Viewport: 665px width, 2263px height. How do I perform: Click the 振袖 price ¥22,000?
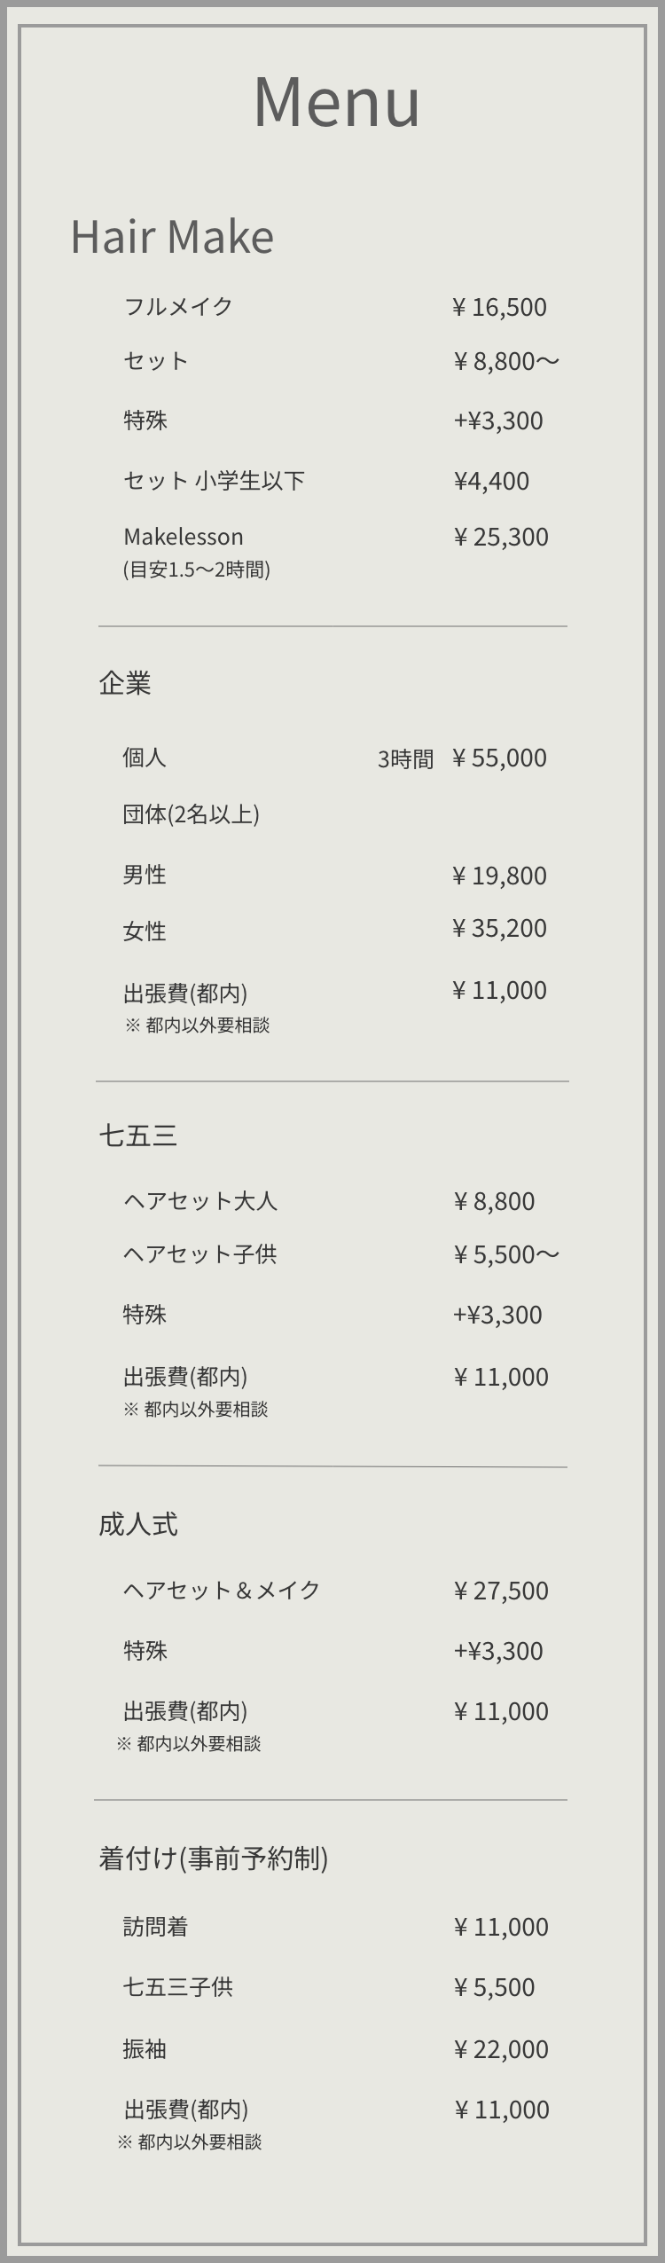[500, 2049]
